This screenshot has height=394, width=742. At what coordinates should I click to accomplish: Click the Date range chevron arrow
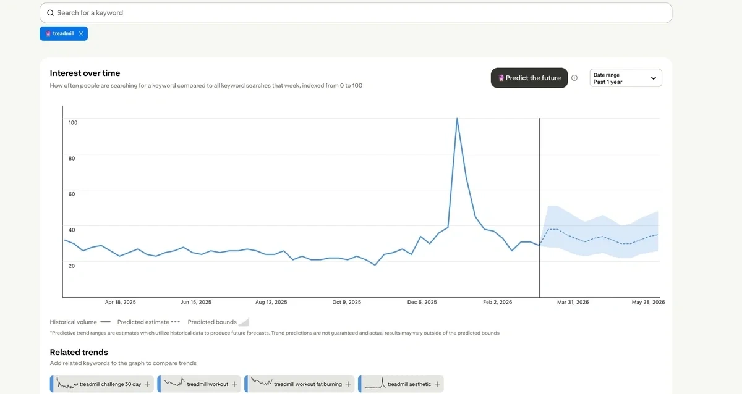[654, 78]
